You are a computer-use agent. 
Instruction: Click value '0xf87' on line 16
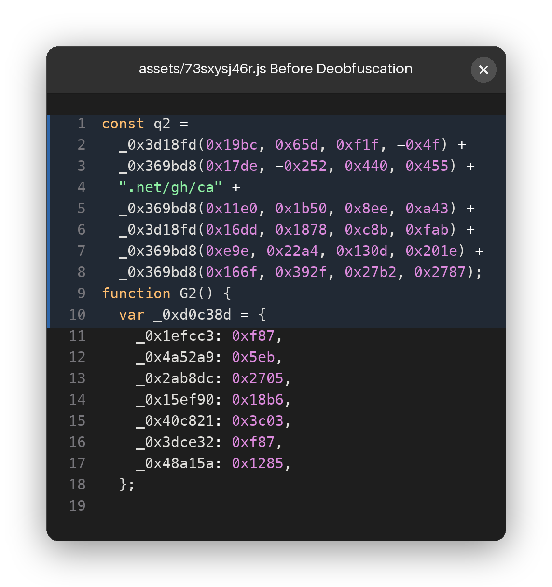[x=253, y=442]
